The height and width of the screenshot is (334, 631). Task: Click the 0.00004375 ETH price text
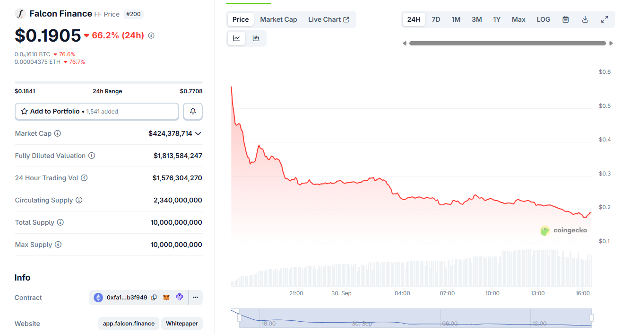[x=37, y=62]
